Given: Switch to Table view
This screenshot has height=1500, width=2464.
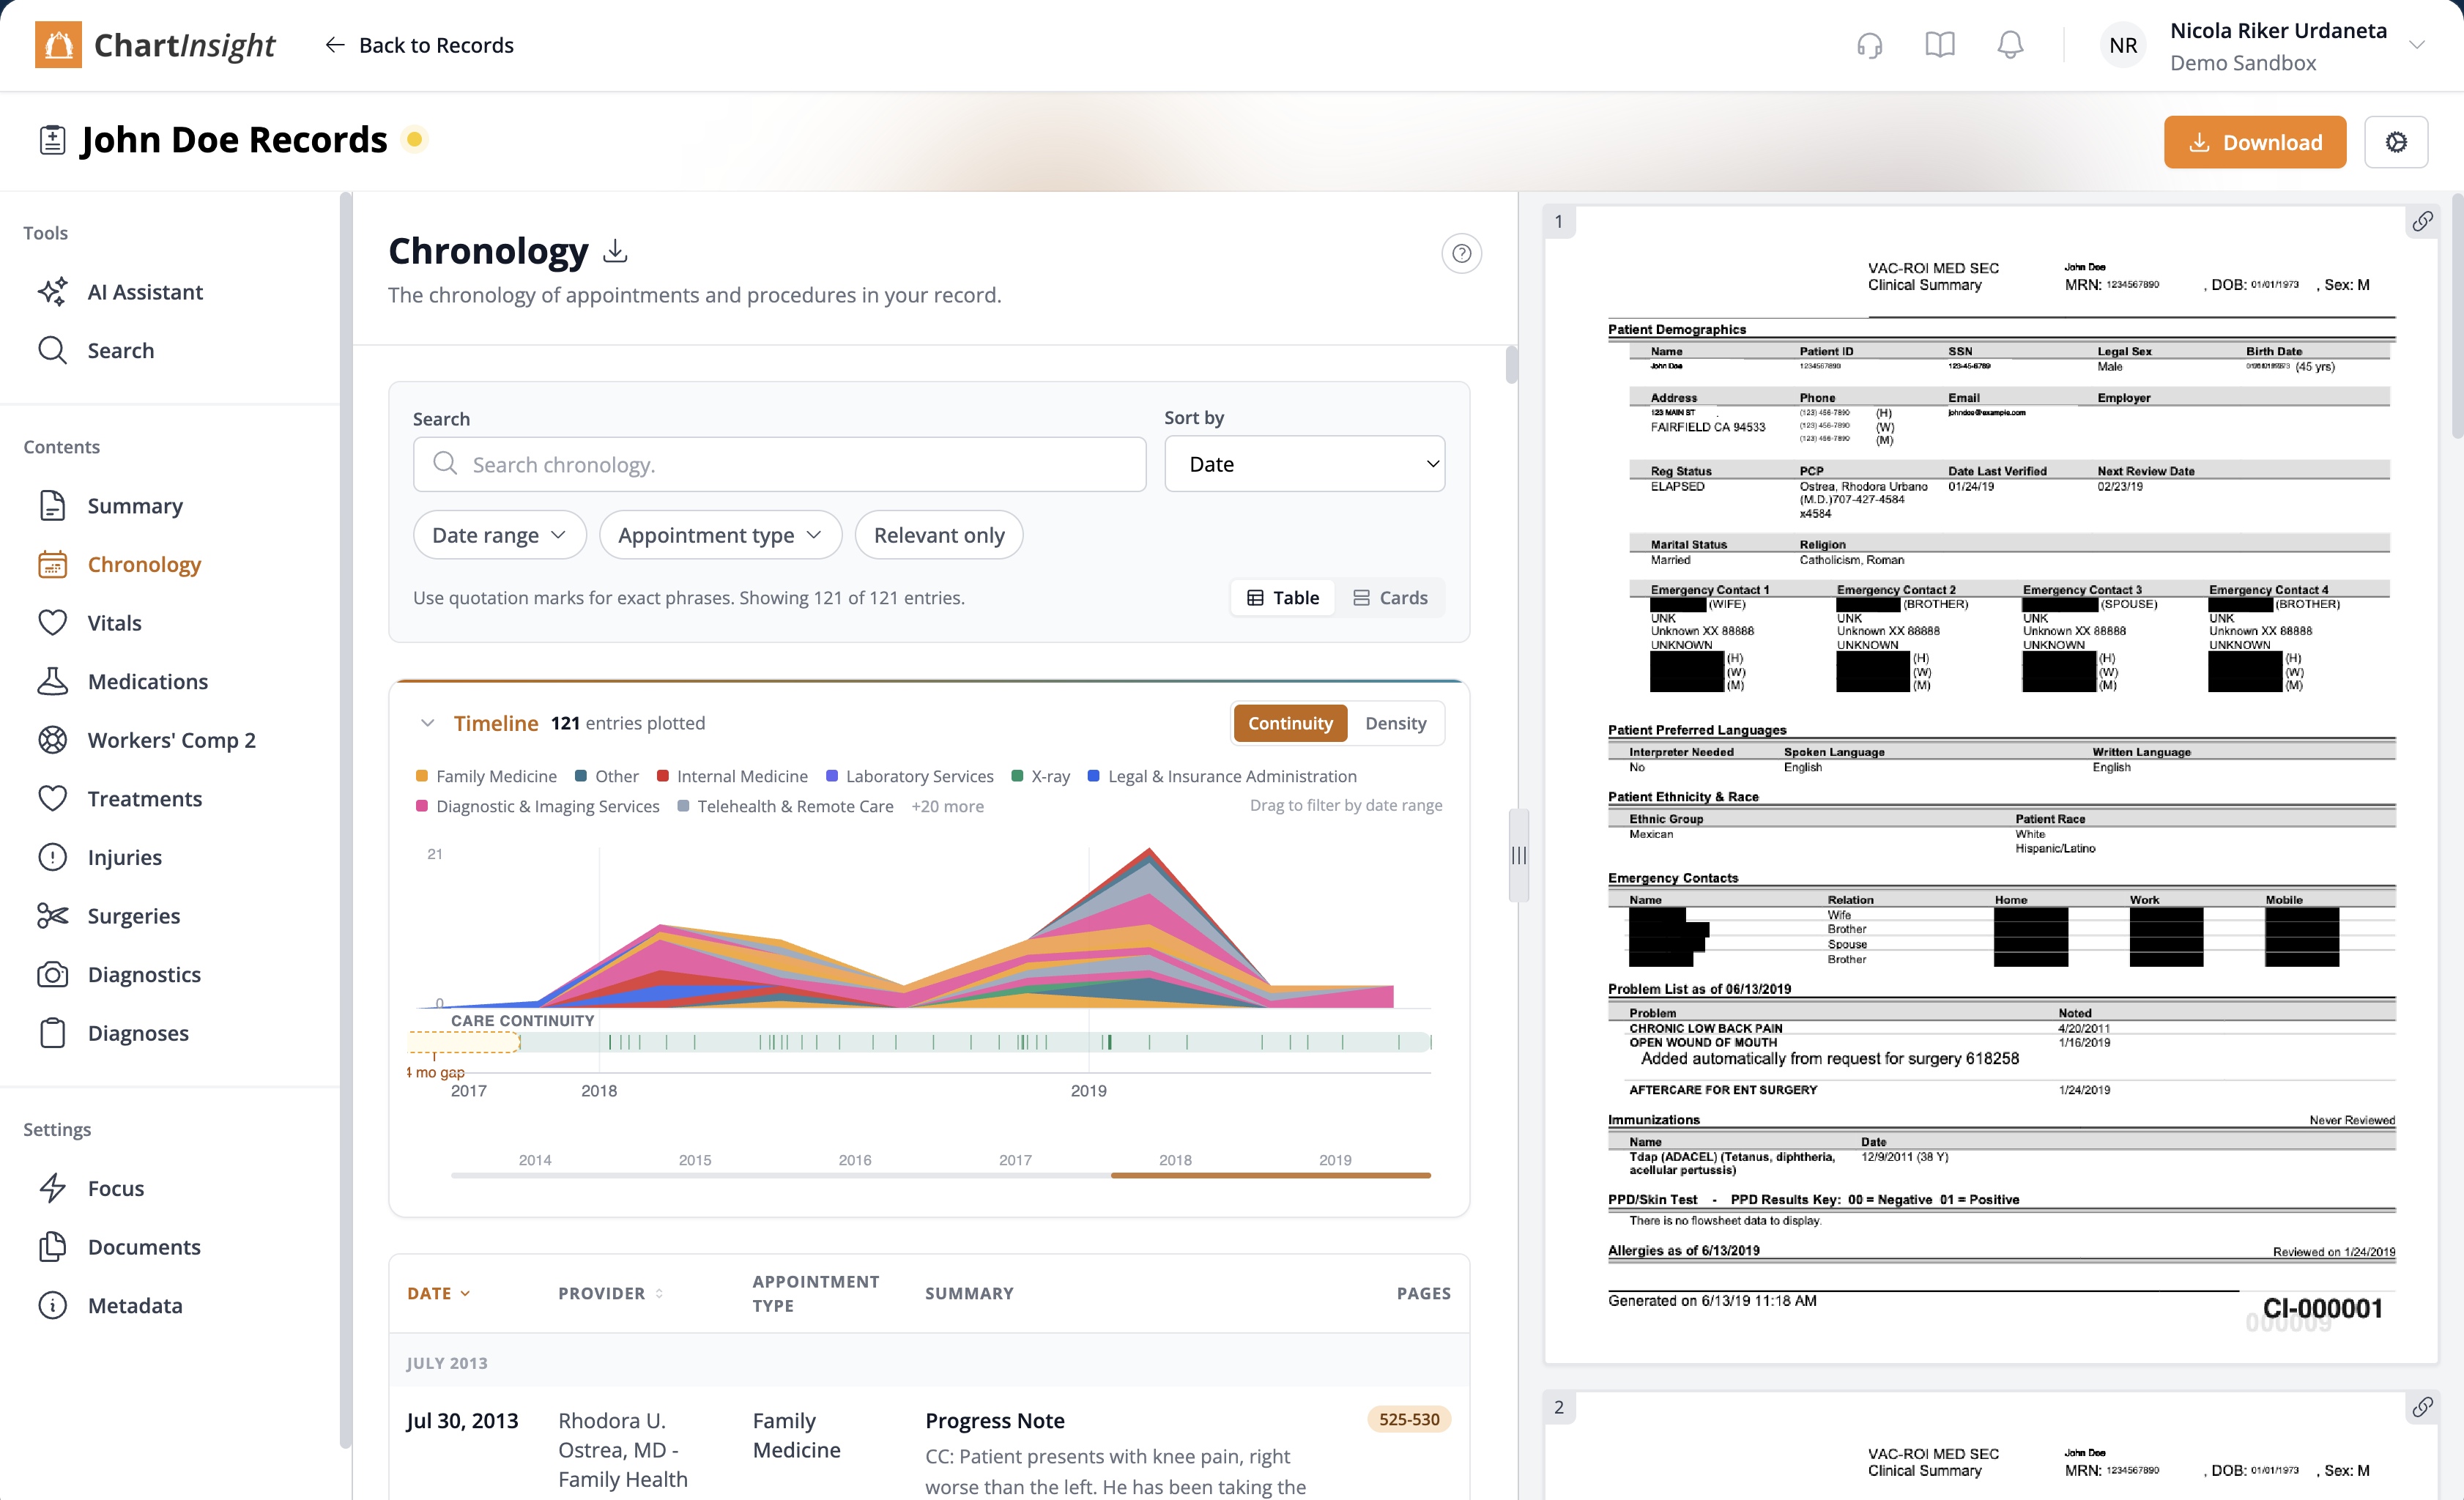Looking at the screenshot, I should (x=1283, y=597).
